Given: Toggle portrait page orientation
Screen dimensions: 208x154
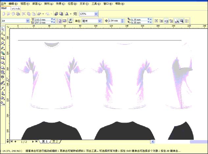Looking at the screenshot, I should 60,21.
